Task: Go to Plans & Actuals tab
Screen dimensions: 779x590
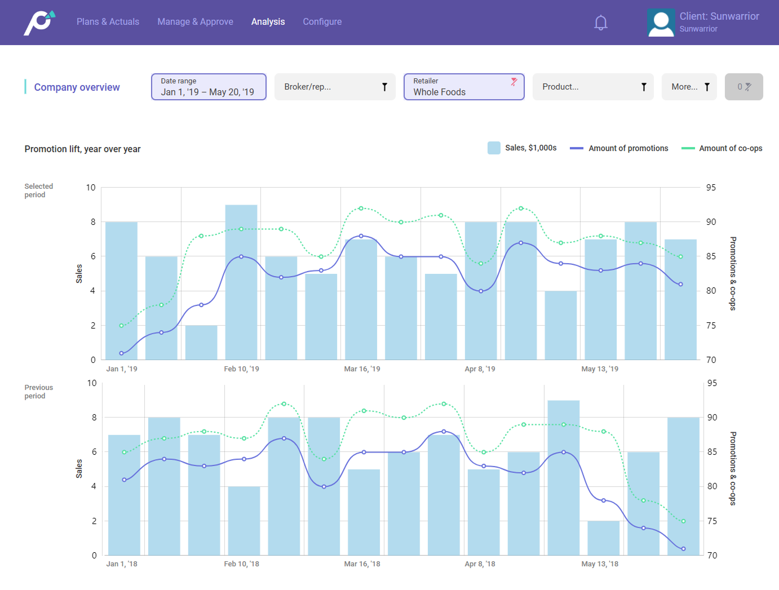Action: (108, 22)
